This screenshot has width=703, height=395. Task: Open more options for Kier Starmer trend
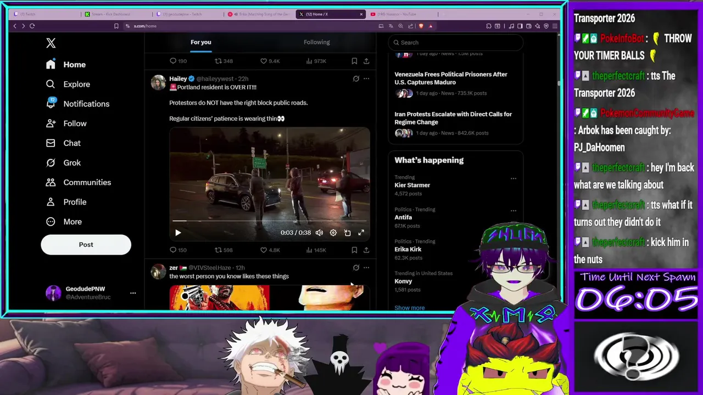(514, 178)
